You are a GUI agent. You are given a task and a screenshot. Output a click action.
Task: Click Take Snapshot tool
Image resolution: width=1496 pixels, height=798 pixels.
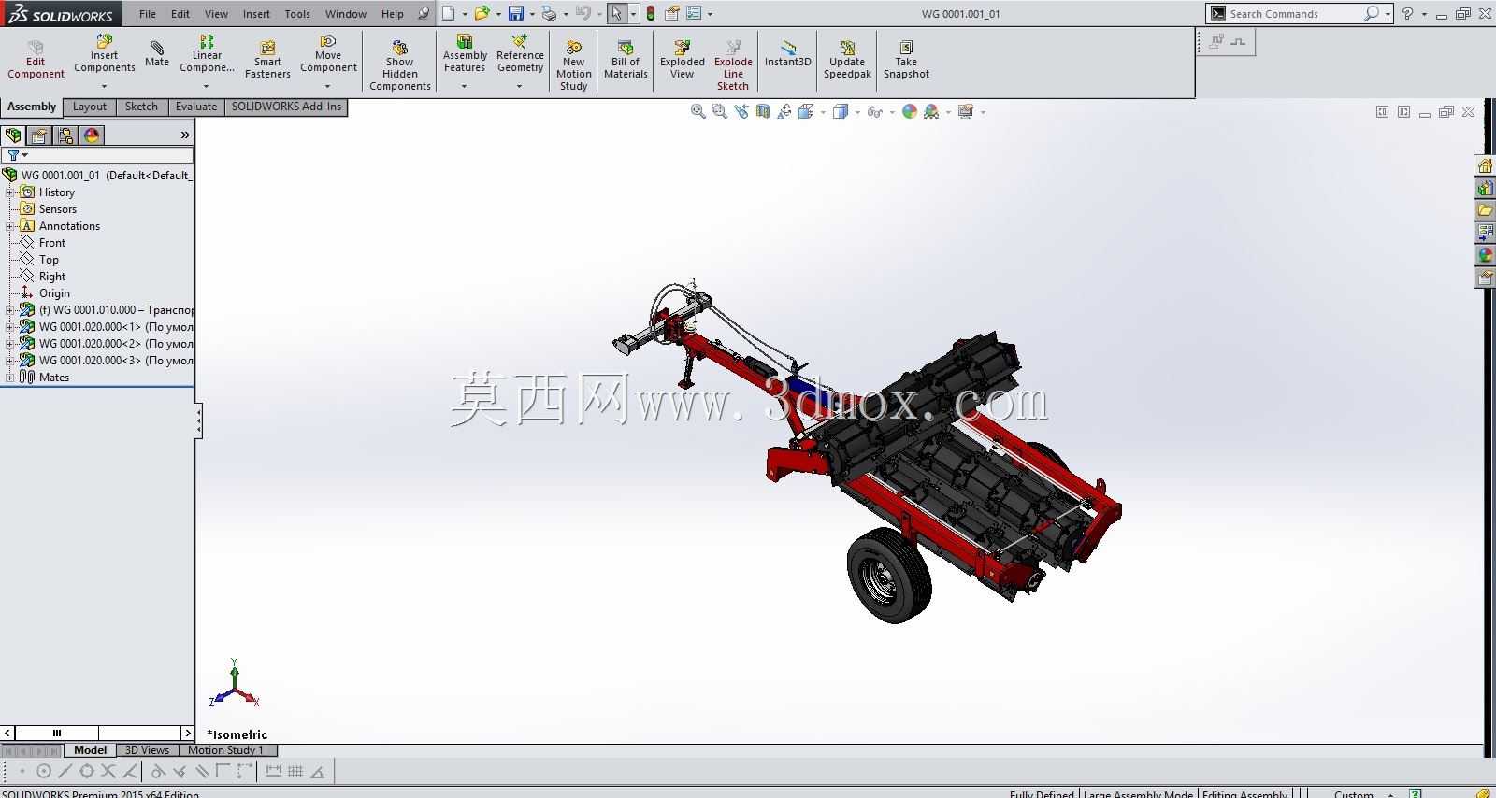coord(906,60)
